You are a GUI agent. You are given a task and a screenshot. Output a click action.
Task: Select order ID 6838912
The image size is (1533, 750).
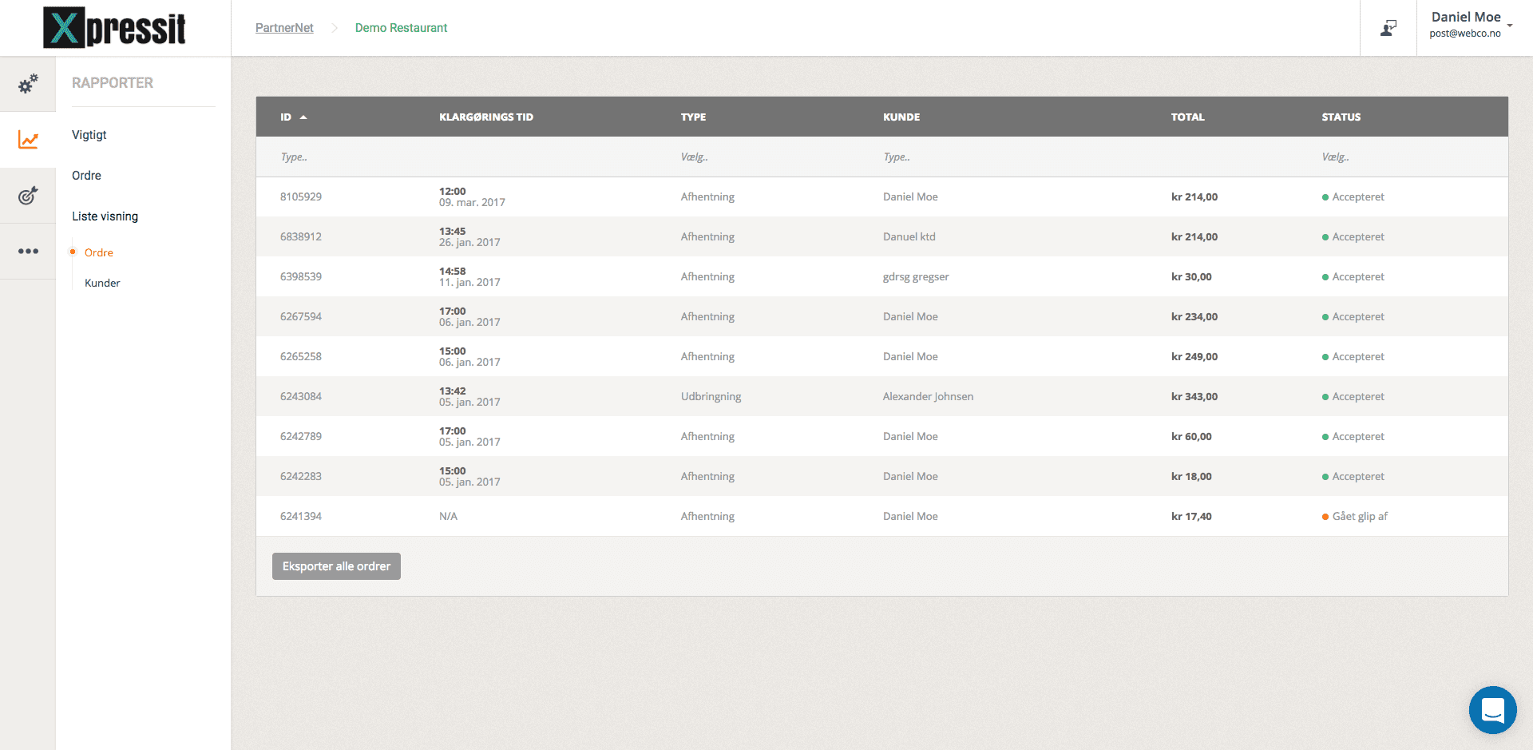[301, 237]
